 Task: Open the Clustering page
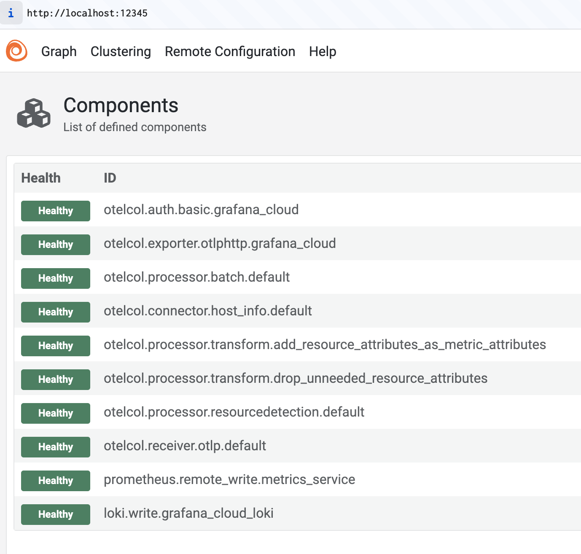pyautogui.click(x=121, y=51)
